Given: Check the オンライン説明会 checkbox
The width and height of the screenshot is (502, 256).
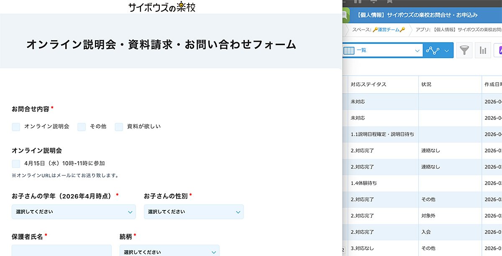Looking at the screenshot, I should point(15,126).
